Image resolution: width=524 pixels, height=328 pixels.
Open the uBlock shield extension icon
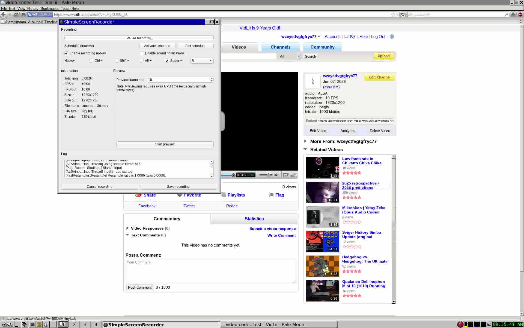520,14
